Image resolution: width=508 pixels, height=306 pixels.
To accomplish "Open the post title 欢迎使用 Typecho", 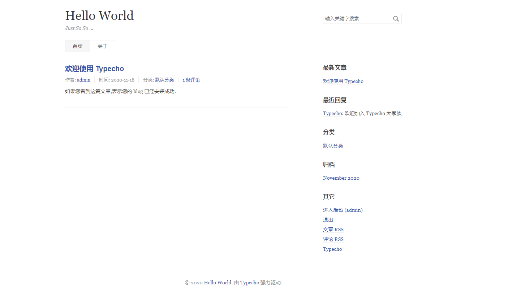I will 94,69.
